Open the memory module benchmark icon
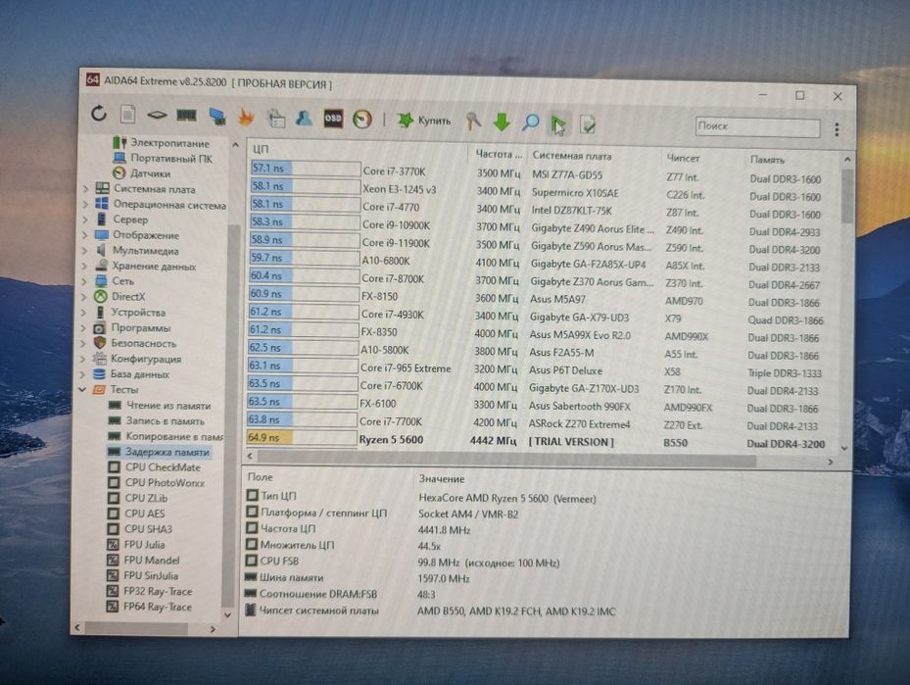This screenshot has height=685, width=910. [x=186, y=116]
